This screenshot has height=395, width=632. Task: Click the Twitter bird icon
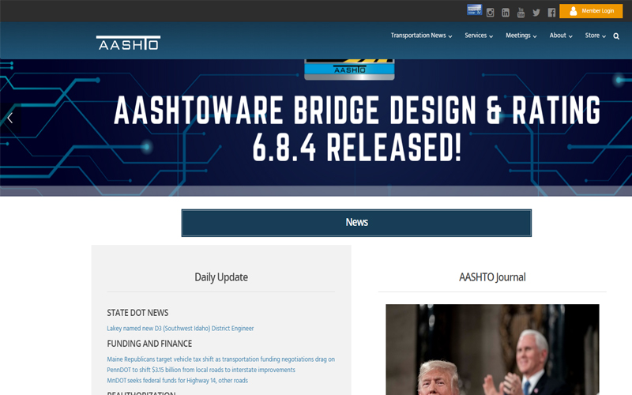(x=536, y=12)
